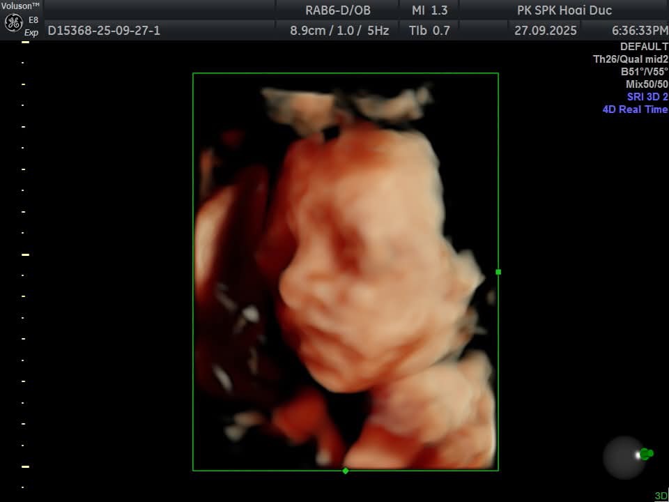
Task: Click the patient ID D15368-25-09-27-1
Action: point(104,31)
